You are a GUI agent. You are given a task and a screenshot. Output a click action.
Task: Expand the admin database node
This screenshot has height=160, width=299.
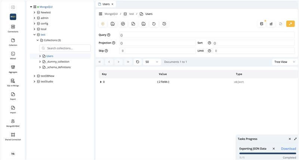click(34, 18)
